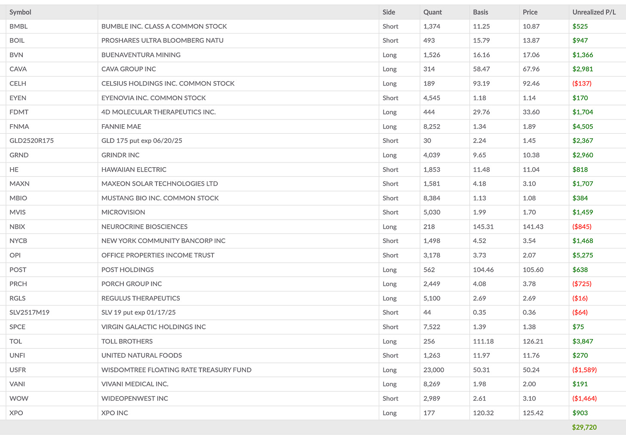Screen dimensions: 626x438
Task: Select the GLD2520R175 option symbol
Action: pyautogui.click(x=31, y=141)
